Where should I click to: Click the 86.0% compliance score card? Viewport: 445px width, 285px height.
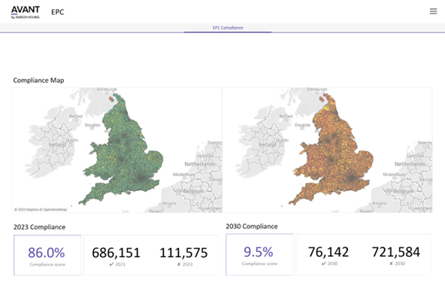(47, 255)
